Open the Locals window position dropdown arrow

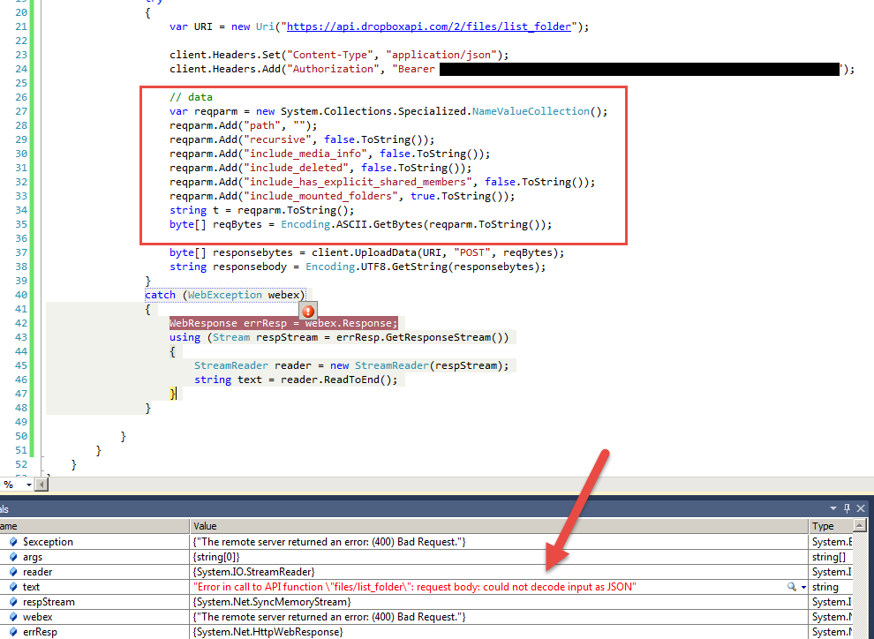[x=833, y=508]
